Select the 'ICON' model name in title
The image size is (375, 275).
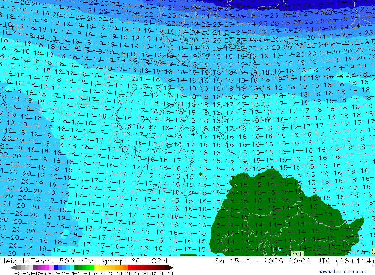click(158, 261)
